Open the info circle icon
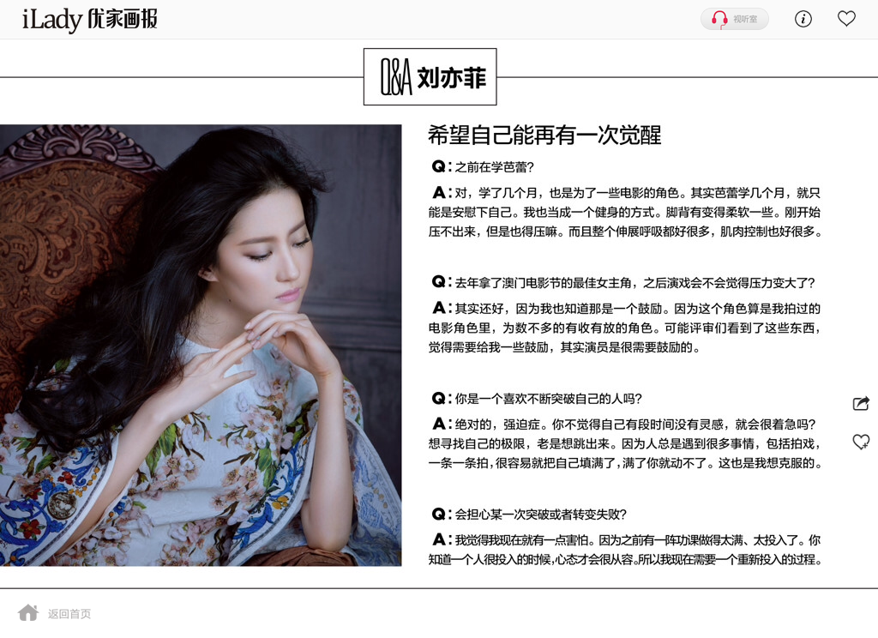 coord(803,19)
